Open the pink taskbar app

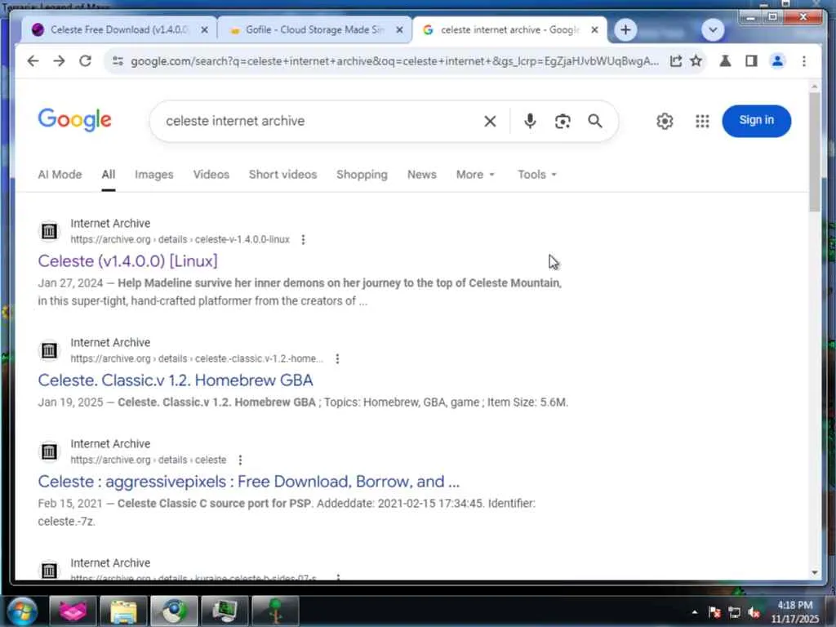73,611
